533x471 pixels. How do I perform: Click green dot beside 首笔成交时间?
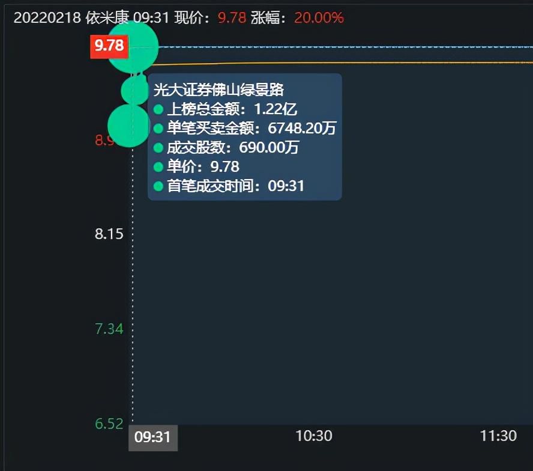click(158, 186)
